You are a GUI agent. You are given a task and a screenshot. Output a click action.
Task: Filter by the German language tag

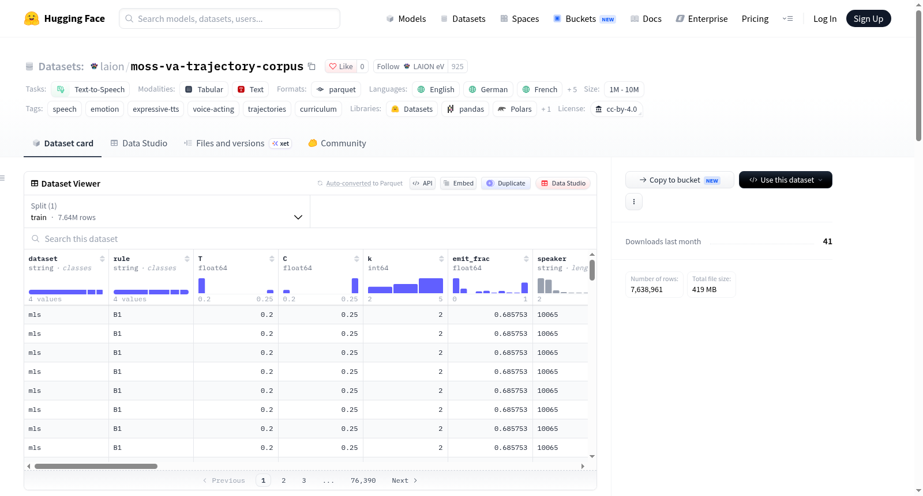[x=489, y=89]
